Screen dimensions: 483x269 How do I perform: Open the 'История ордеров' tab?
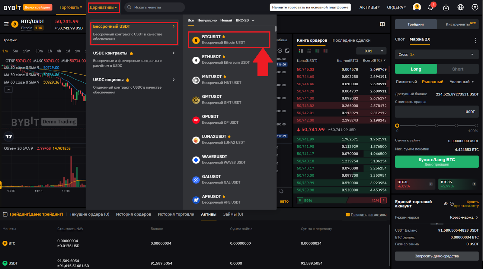click(133, 214)
